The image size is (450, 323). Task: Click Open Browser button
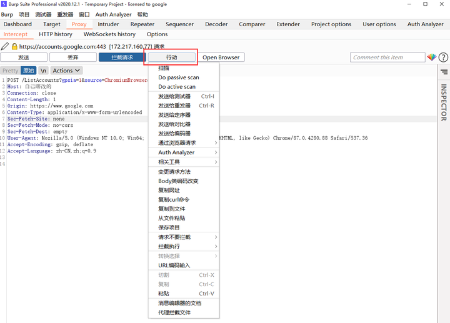(x=221, y=57)
